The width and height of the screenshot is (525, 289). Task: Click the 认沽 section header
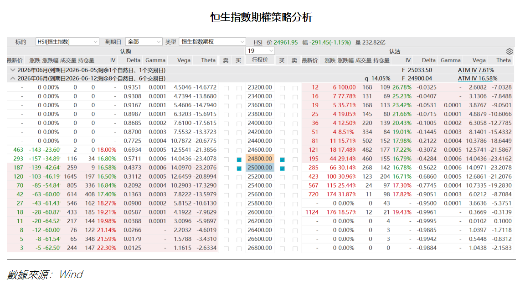(395, 51)
